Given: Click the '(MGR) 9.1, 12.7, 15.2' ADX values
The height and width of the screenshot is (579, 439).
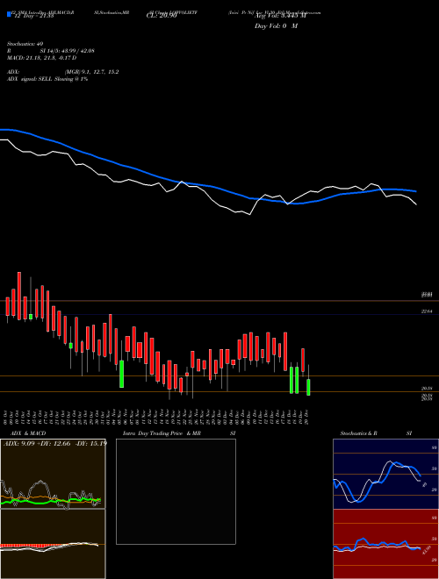Looking at the screenshot, I should (91, 72).
